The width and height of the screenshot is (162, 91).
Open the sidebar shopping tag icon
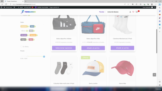160,11
